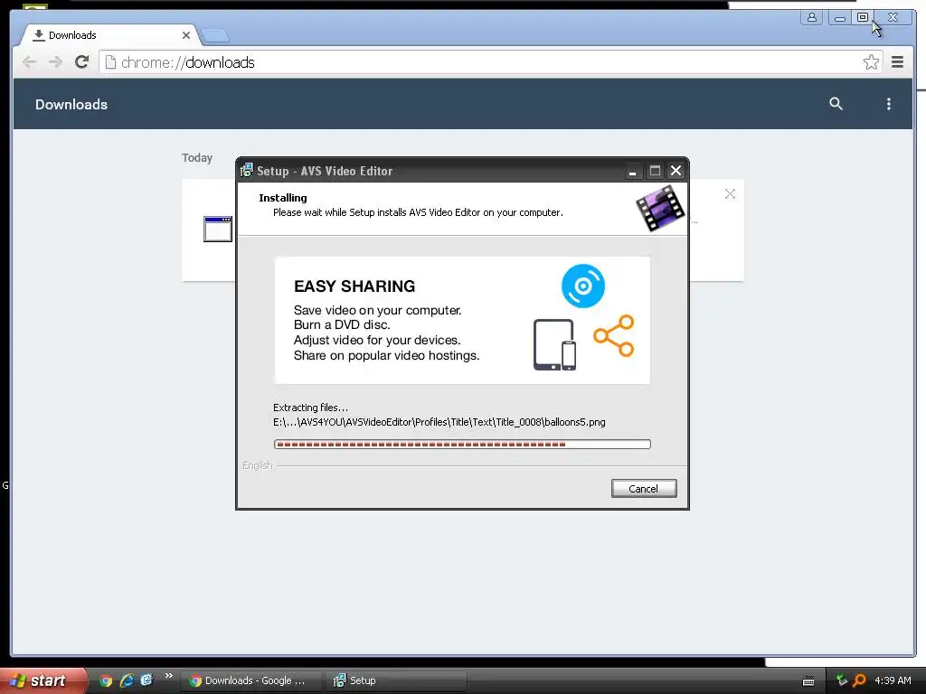This screenshot has width=926, height=694.
Task: Click the AVS Video Editor filmstrip logo
Action: (660, 208)
